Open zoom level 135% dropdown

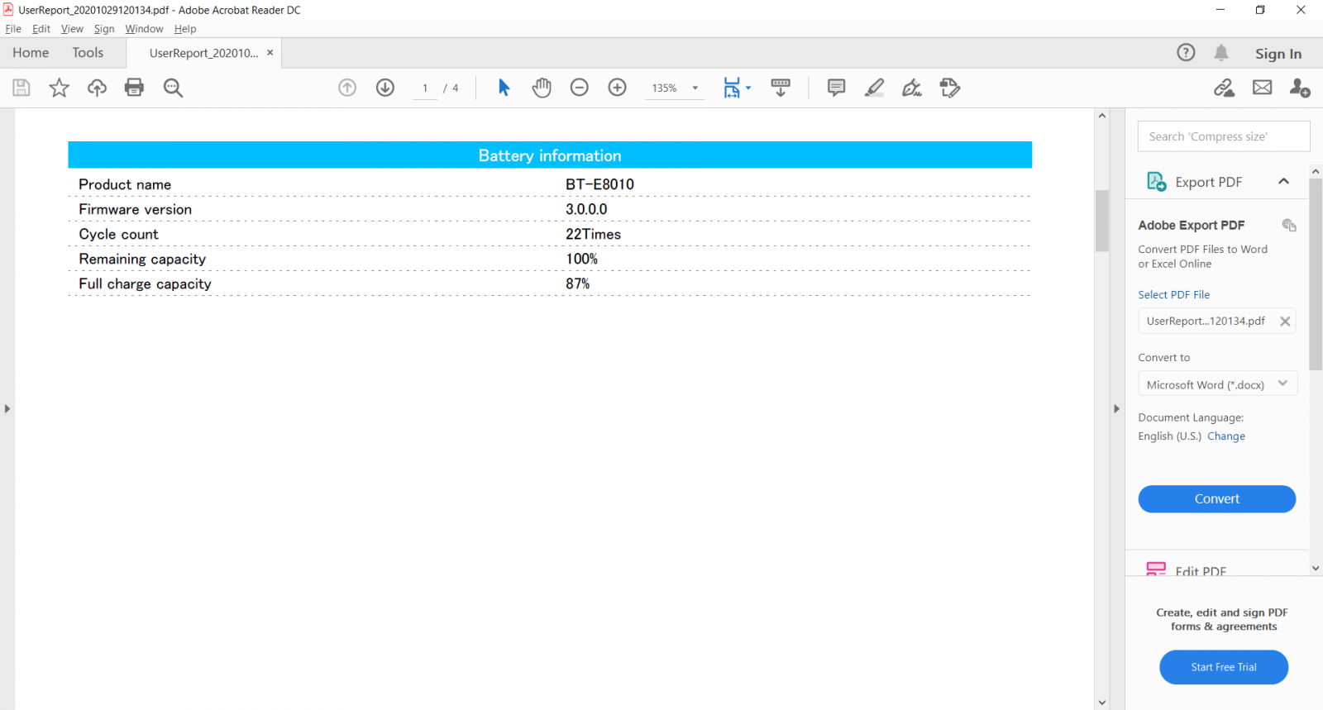[695, 88]
